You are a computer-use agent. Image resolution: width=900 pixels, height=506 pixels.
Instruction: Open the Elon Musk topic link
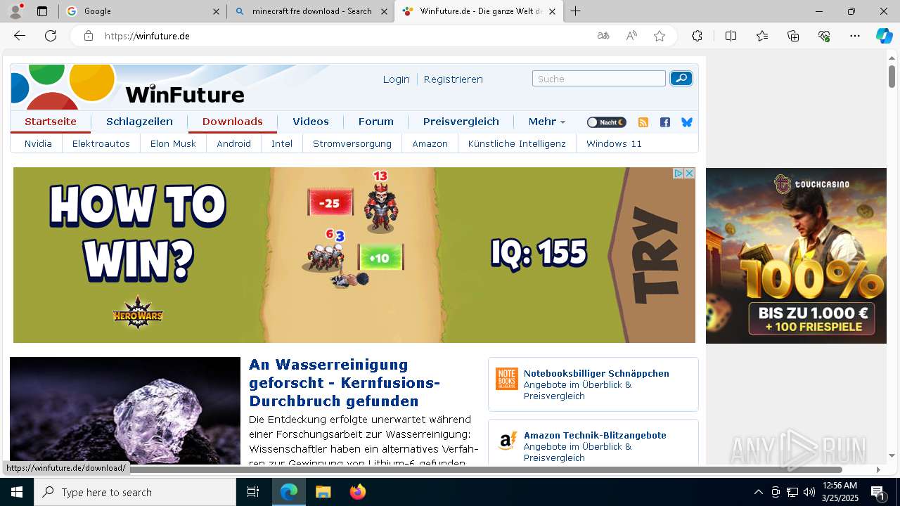point(173,143)
